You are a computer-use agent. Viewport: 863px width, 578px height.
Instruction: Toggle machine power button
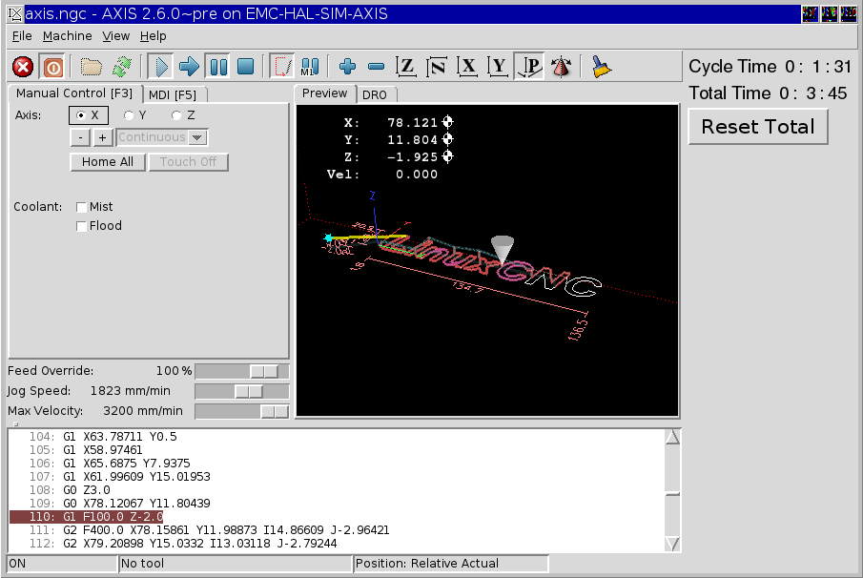[53, 67]
